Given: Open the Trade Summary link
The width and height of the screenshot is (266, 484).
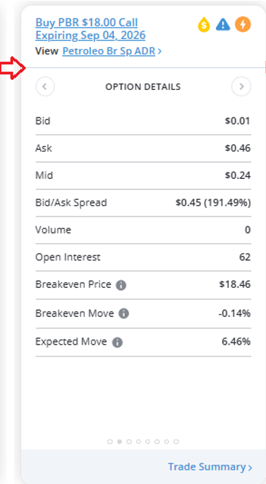Looking at the screenshot, I should click(210, 467).
